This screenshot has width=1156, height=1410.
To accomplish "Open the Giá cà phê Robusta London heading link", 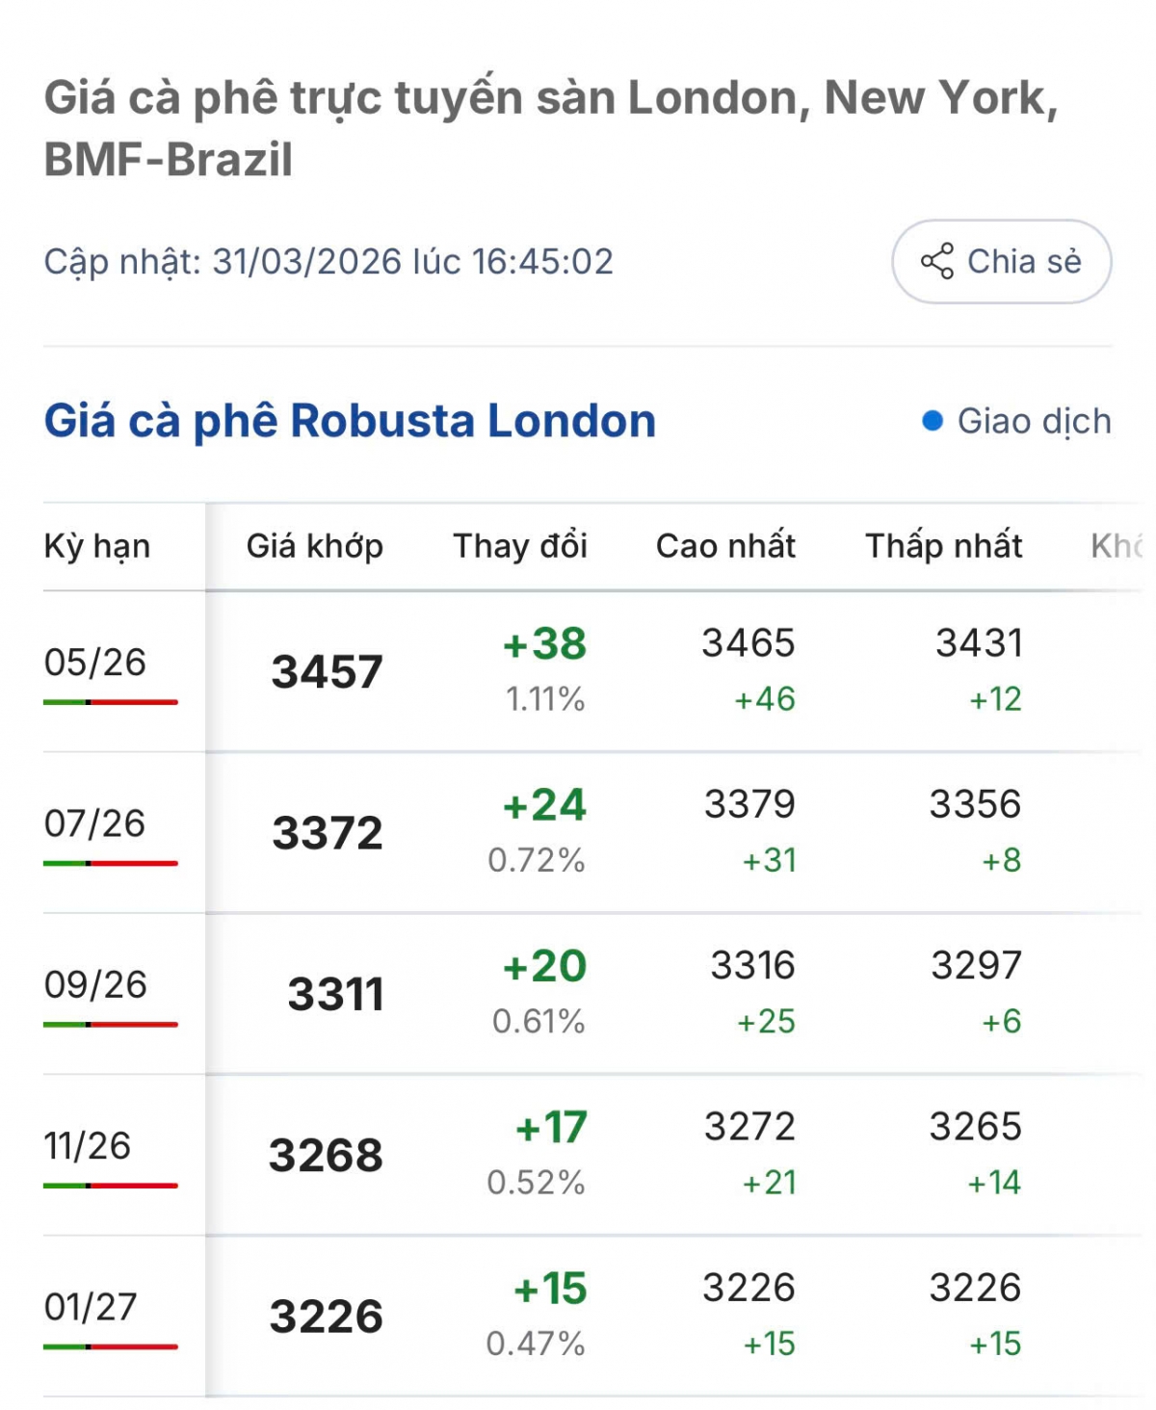I will [x=350, y=421].
